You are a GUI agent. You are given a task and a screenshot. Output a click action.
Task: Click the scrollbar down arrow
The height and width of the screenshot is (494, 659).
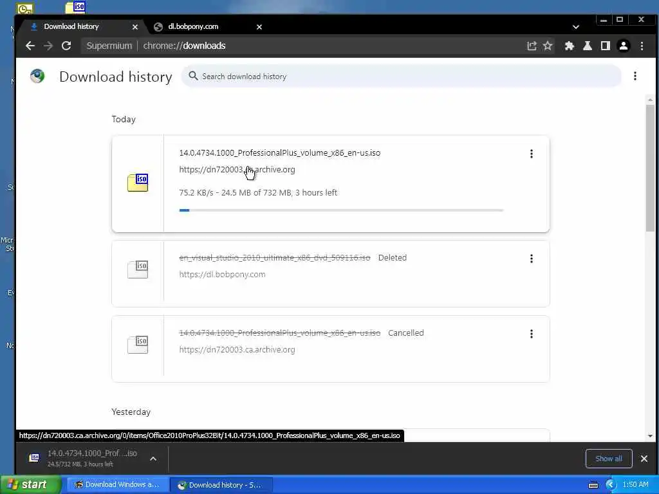[x=650, y=436]
